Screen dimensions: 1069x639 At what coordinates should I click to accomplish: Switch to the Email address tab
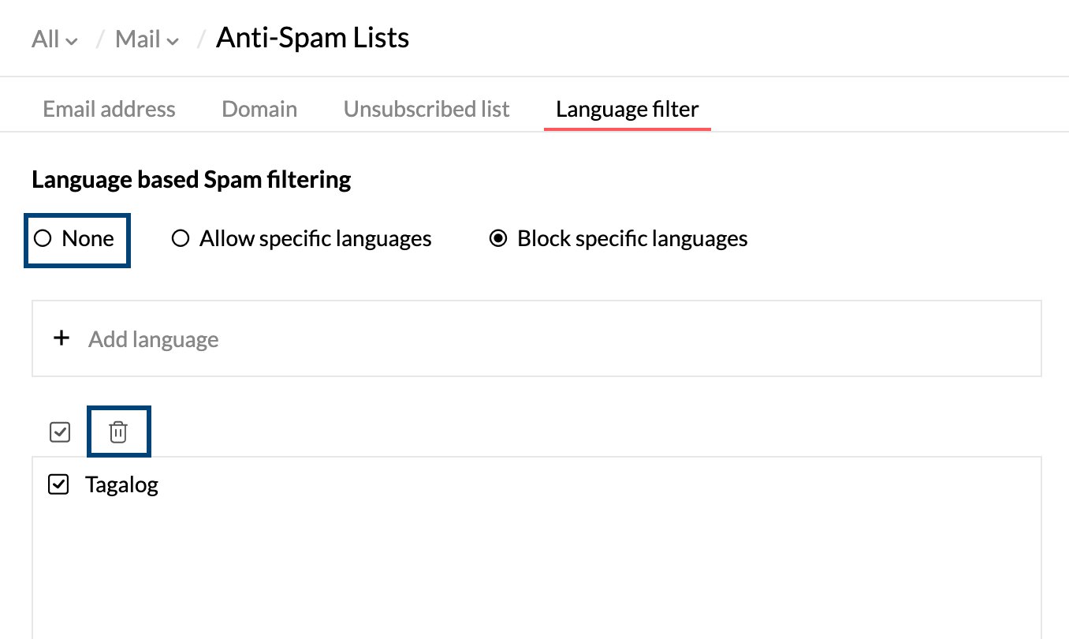coord(109,109)
